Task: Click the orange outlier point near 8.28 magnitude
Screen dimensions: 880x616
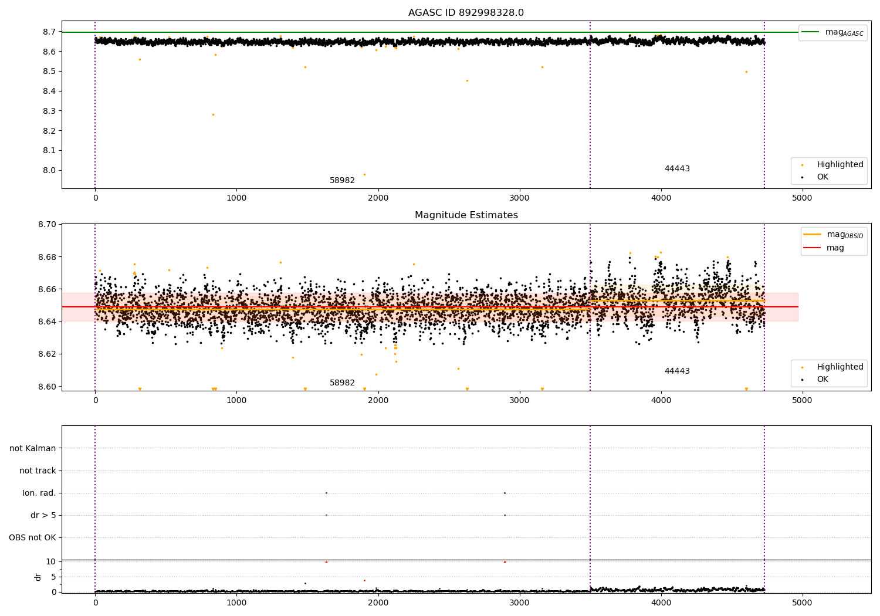Action: (x=213, y=114)
